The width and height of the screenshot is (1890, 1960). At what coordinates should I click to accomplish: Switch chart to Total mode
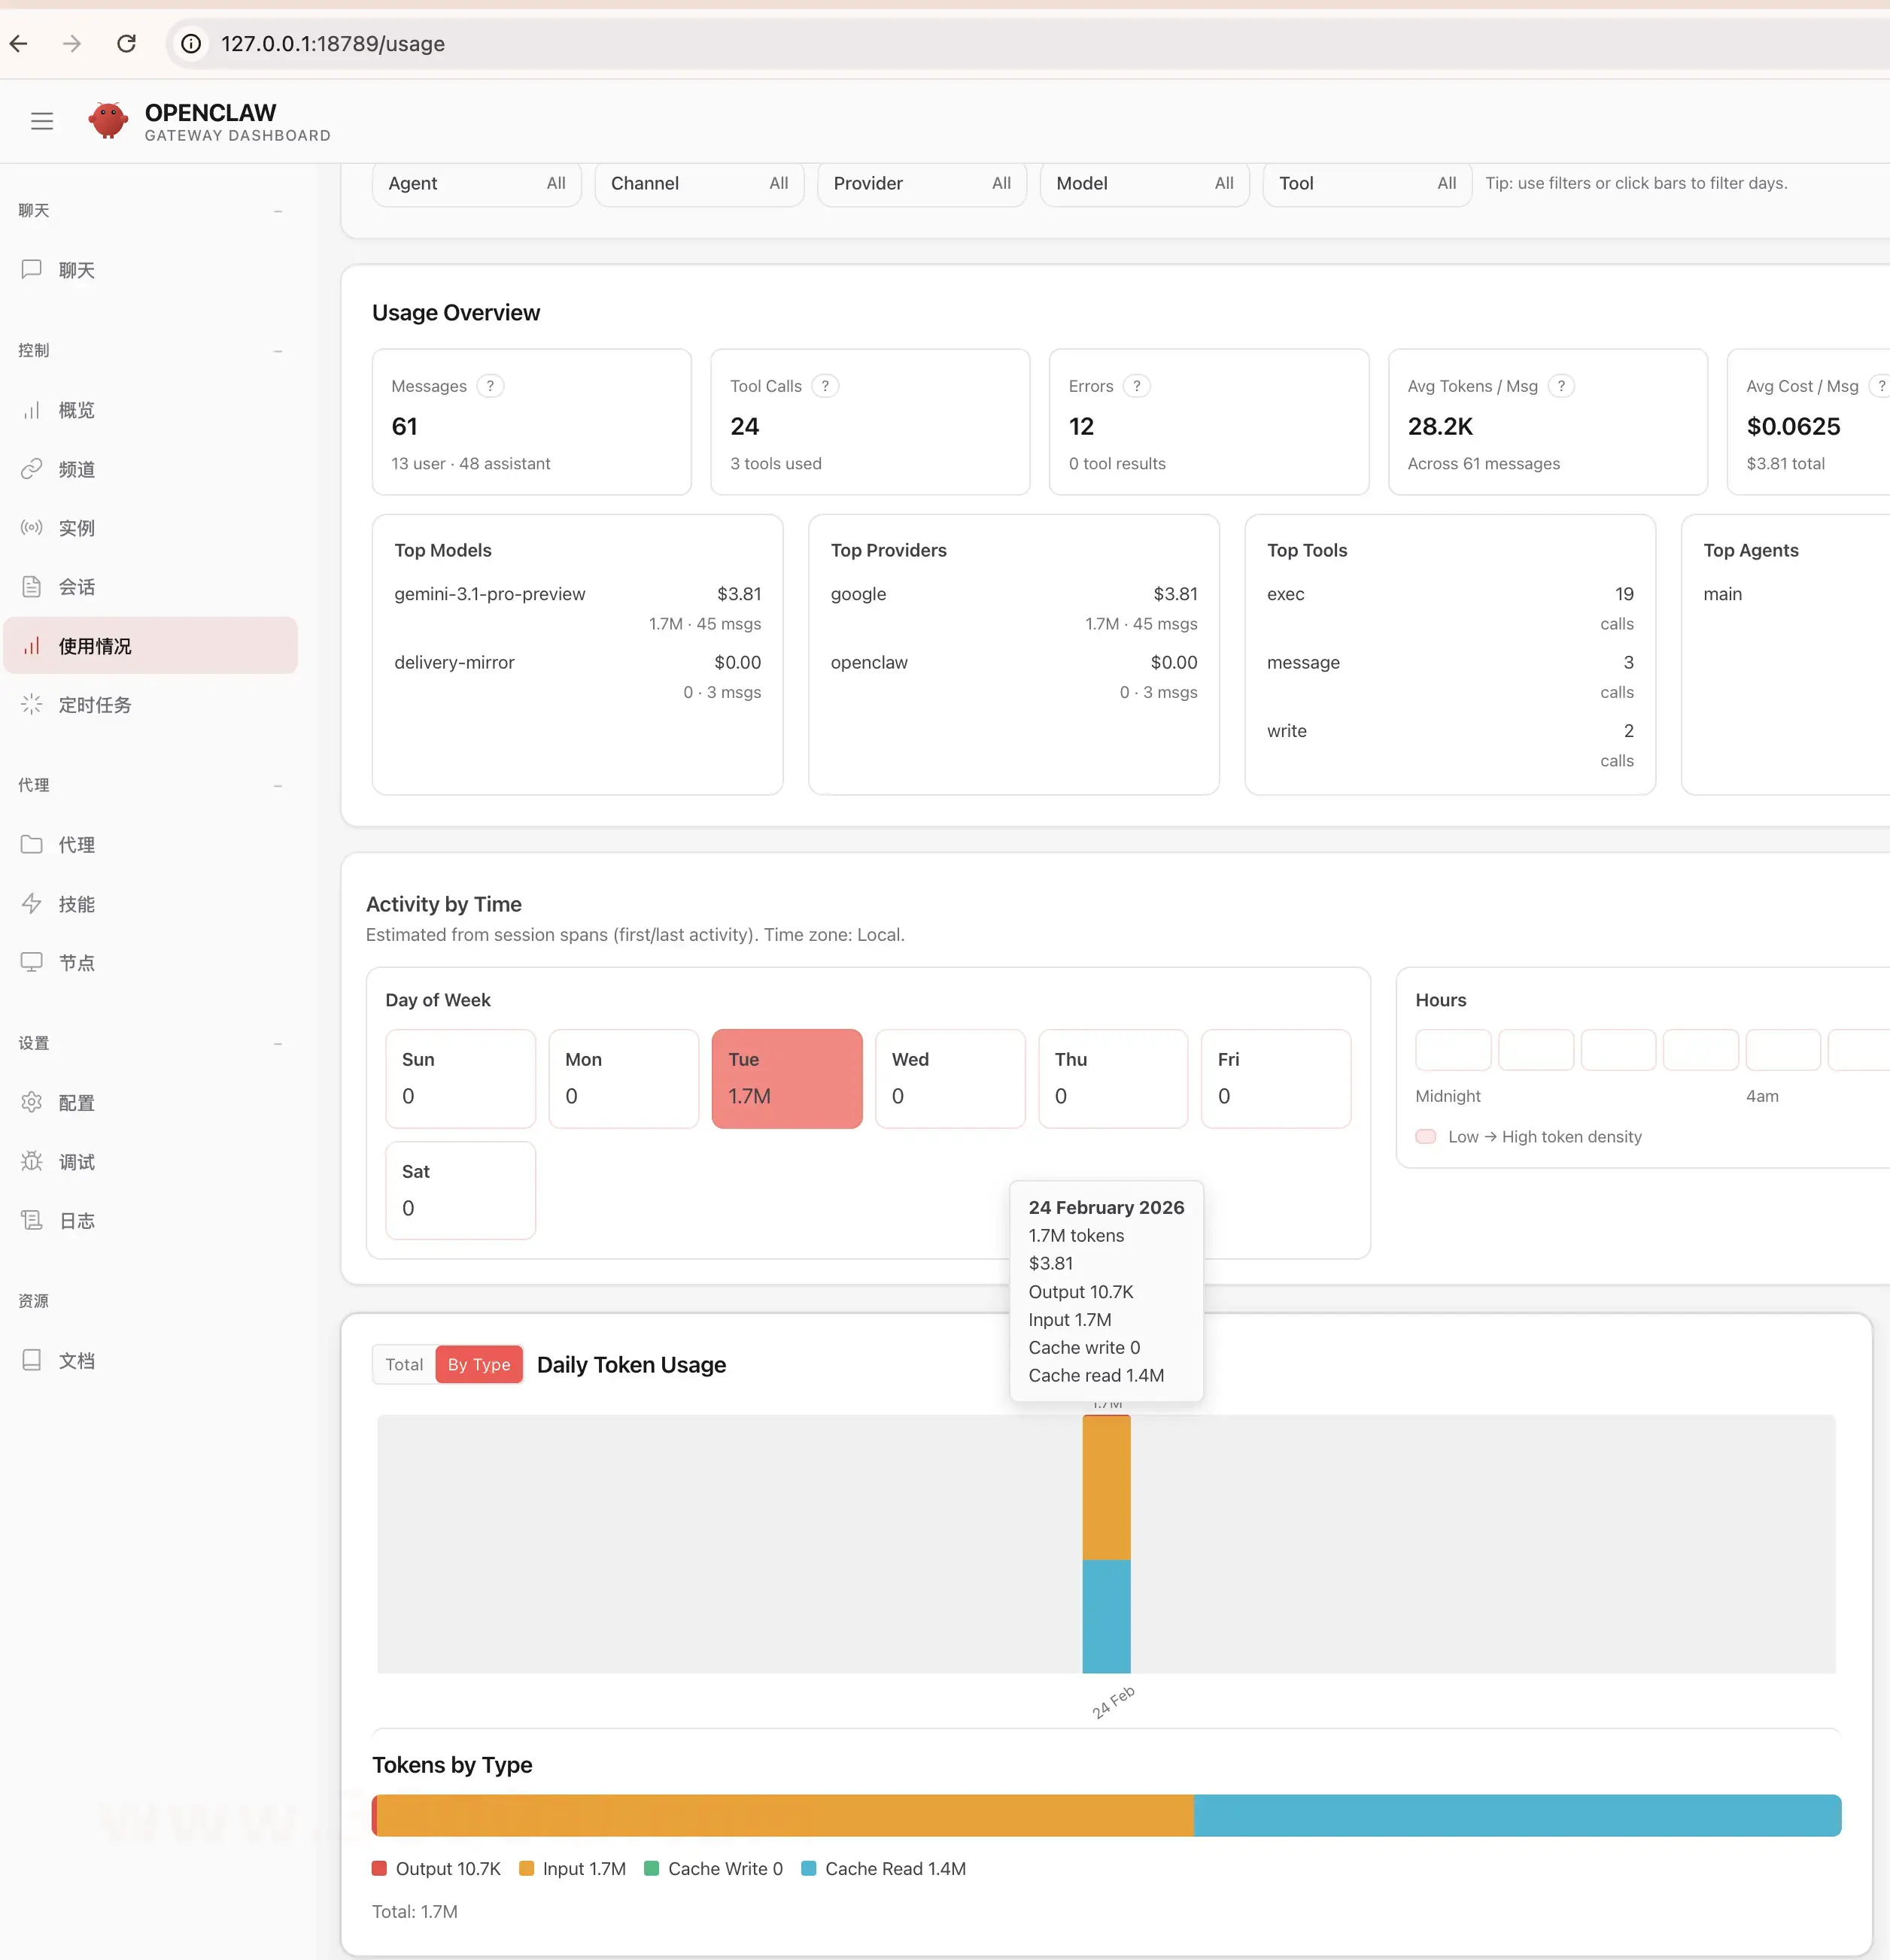tap(404, 1364)
